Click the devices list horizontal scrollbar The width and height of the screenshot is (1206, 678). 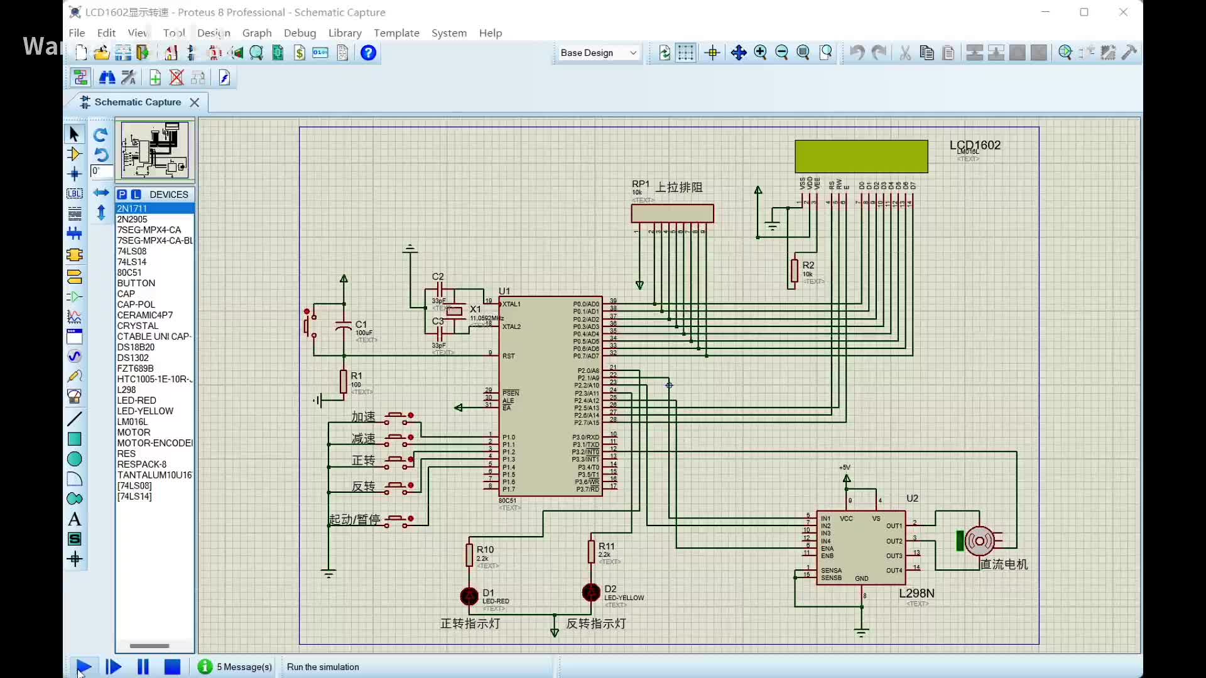[x=149, y=645]
